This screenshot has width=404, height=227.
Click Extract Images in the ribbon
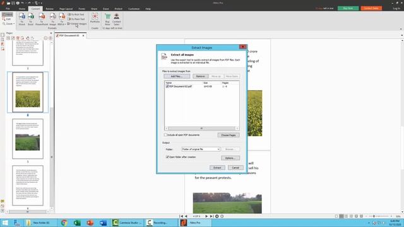tap(77, 24)
